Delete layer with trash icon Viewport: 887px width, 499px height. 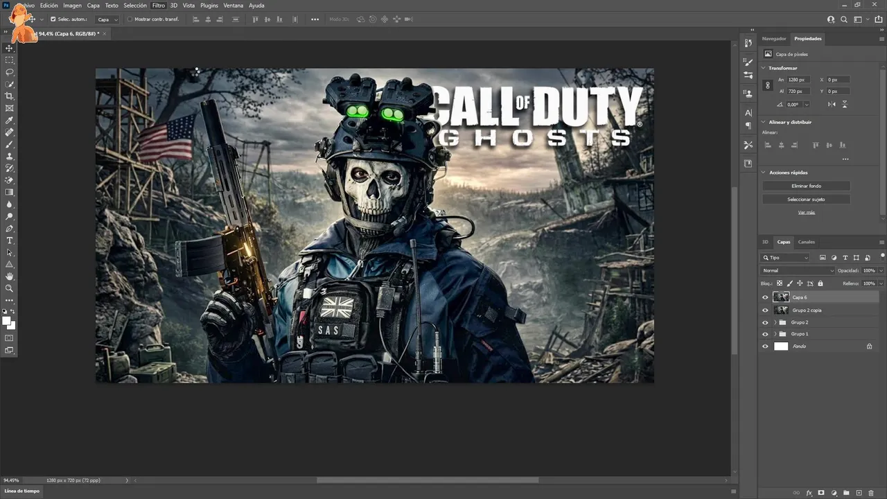871,493
